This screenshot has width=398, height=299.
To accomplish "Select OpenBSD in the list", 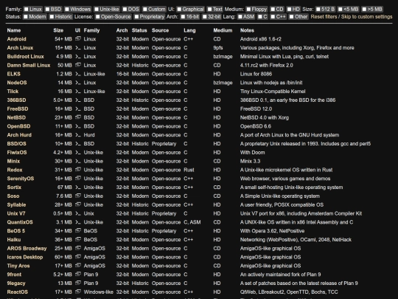I will pos(18,126).
